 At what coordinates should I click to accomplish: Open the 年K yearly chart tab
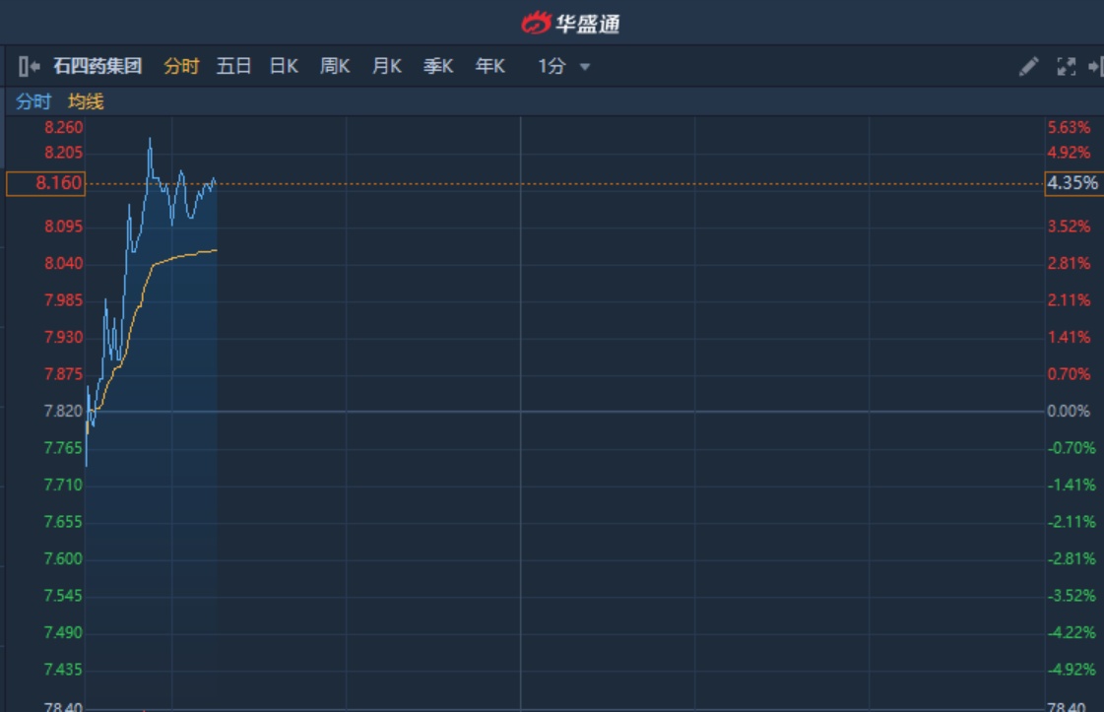point(489,66)
